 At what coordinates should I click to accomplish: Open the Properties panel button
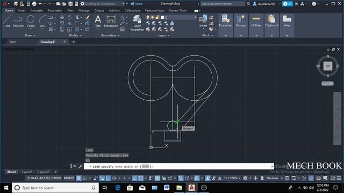point(226,25)
